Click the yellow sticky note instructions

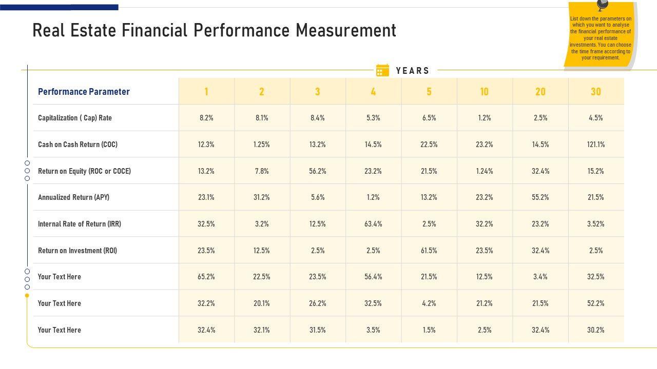tap(601, 38)
